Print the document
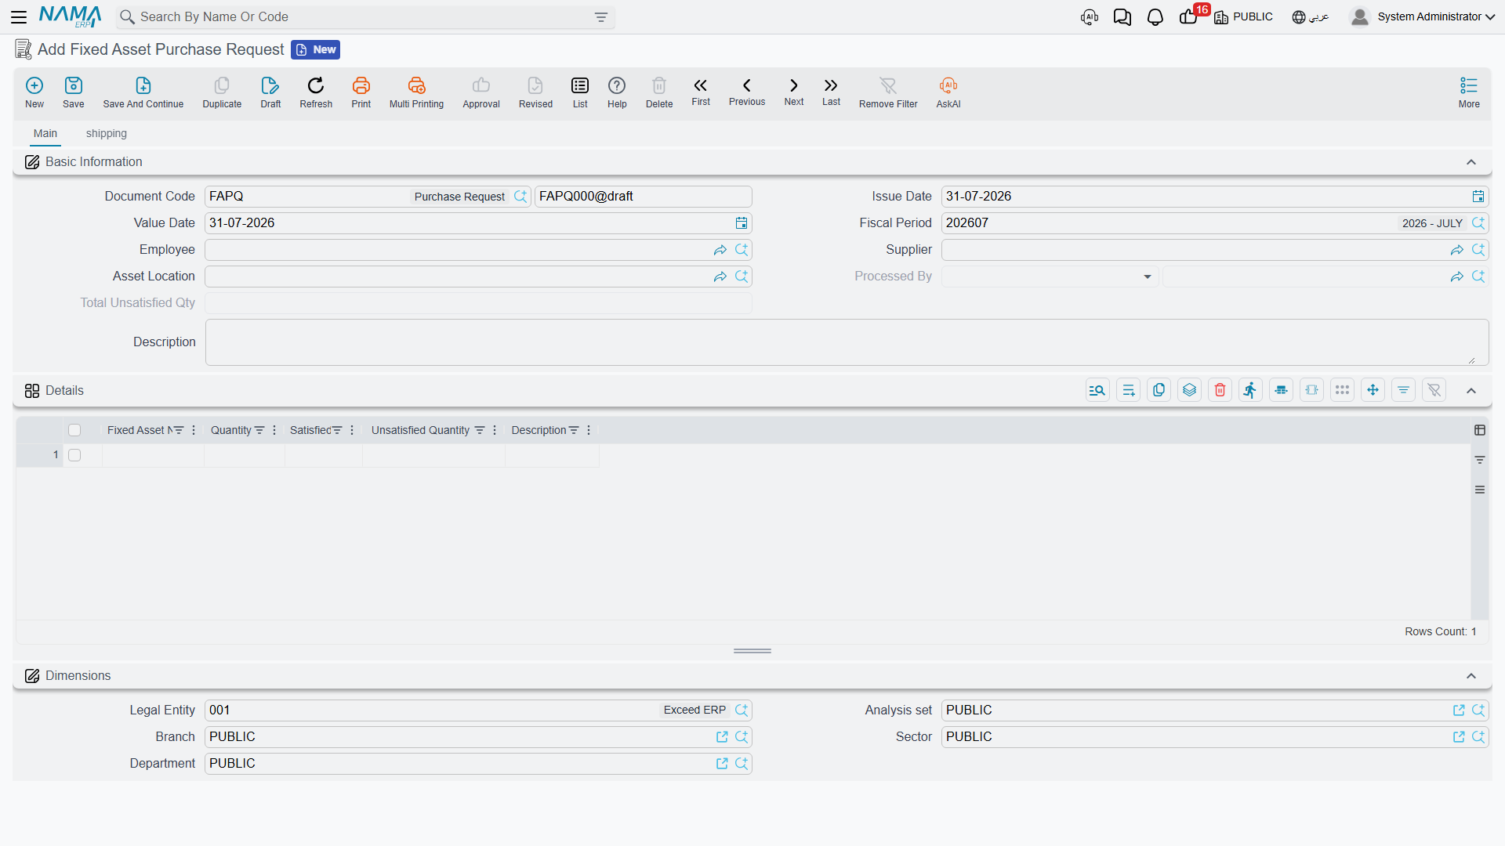Image resolution: width=1505 pixels, height=846 pixels. pos(361,92)
